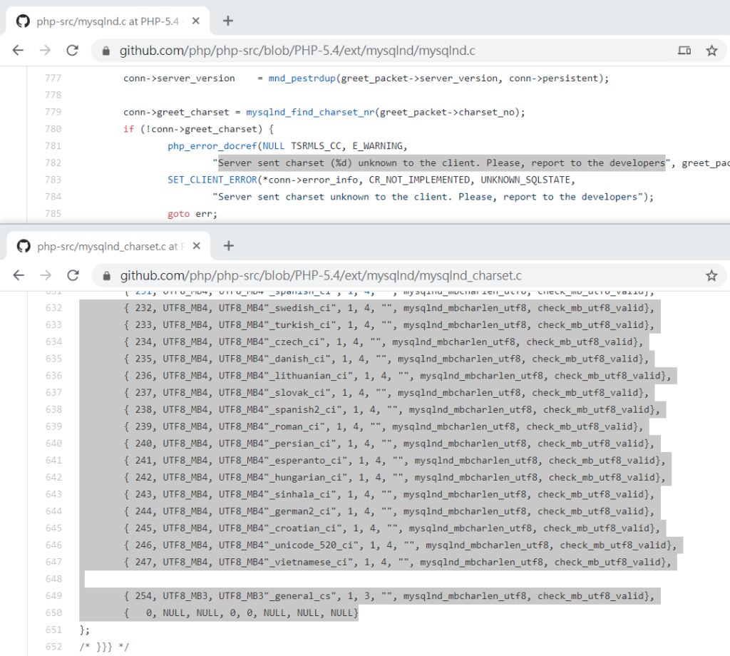This screenshot has height=656, width=730.
Task: Focus the address bar showing mysqlnd_charset.c URL
Action: point(356,275)
